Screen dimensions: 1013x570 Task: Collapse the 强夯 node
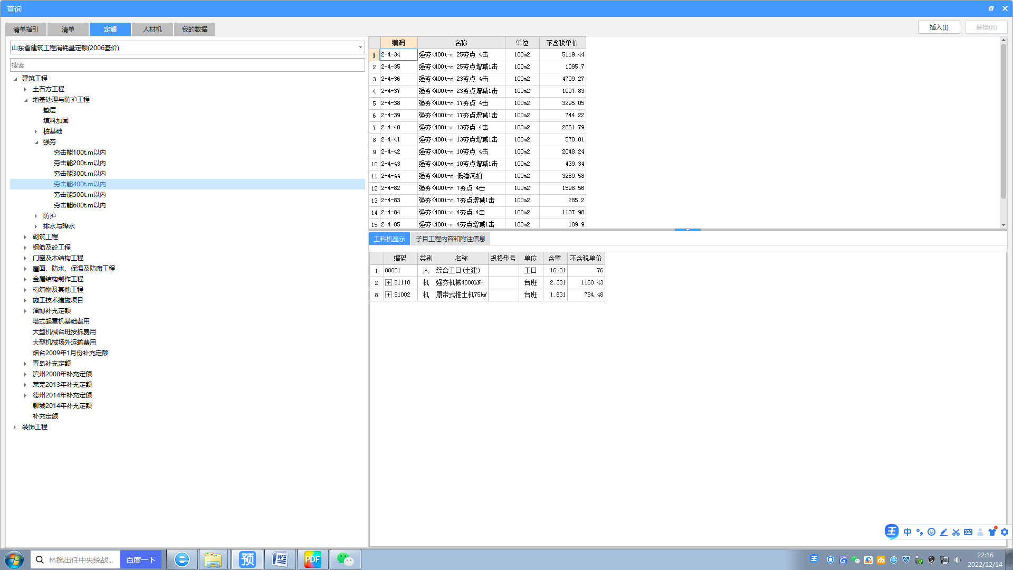coord(36,142)
